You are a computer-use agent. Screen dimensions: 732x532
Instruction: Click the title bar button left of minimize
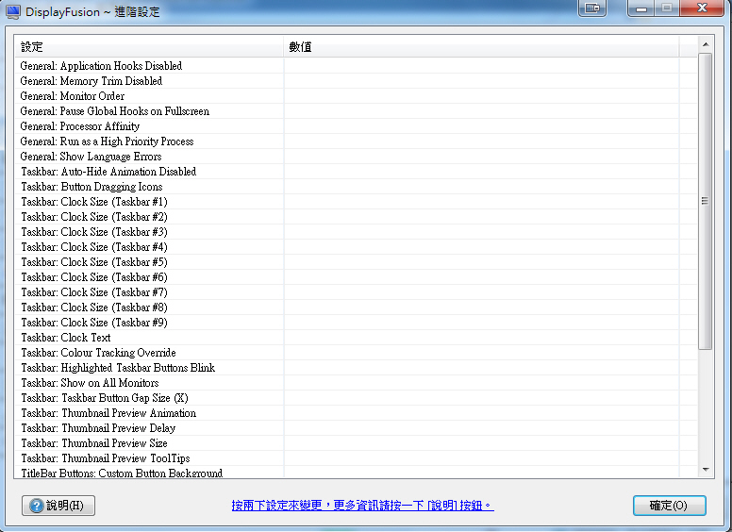coord(592,9)
